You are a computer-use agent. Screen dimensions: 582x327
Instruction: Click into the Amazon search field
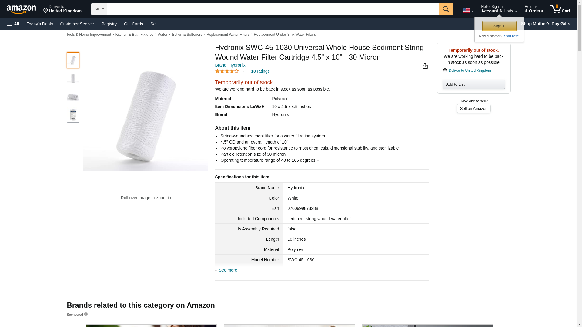[x=273, y=9]
